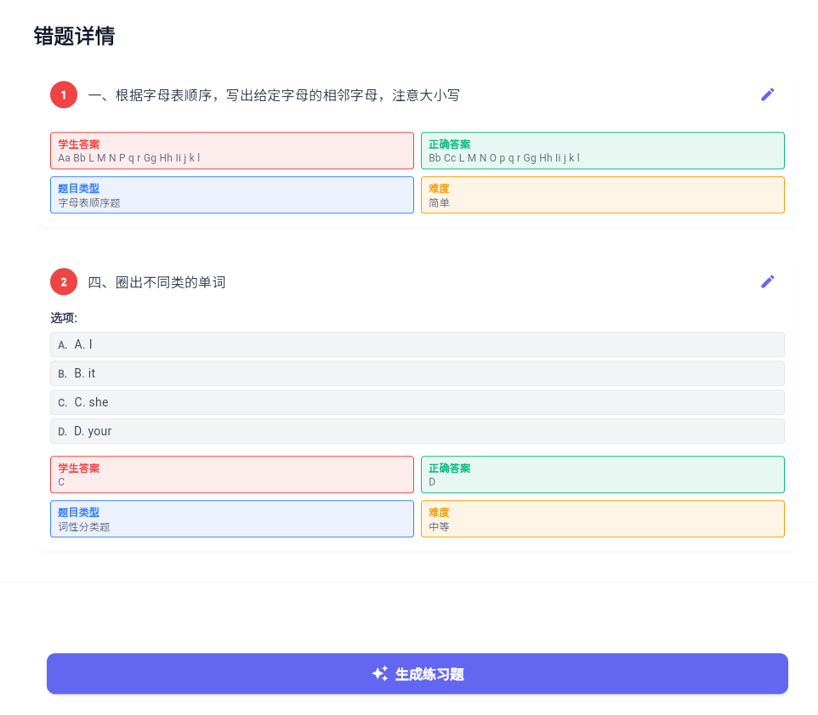
Task: Select option A. I
Action: (x=417, y=344)
